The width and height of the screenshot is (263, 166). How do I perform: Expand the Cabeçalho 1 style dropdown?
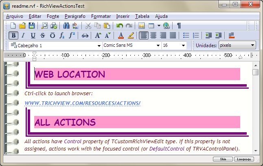click(99, 46)
